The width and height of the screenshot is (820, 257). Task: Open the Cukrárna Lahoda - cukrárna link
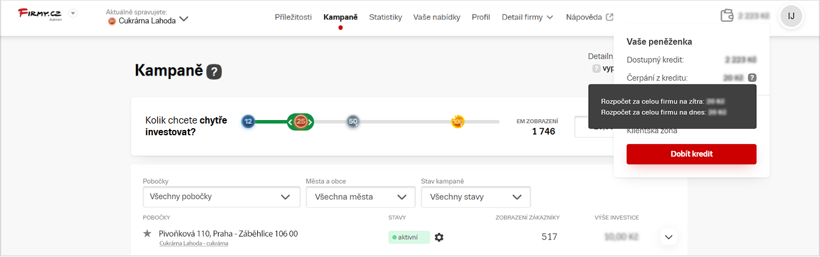pos(193,244)
